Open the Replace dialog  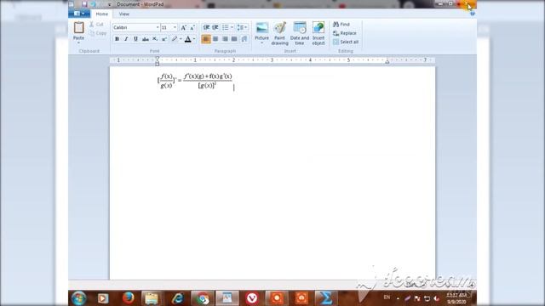coord(344,33)
